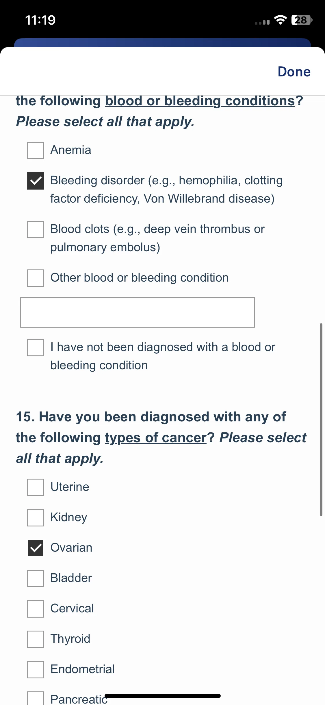Check not diagnosed with blood condition
This screenshot has height=705, width=325.
36,348
